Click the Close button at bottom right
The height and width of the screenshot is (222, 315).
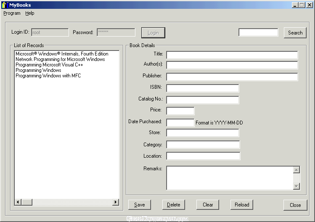click(295, 205)
